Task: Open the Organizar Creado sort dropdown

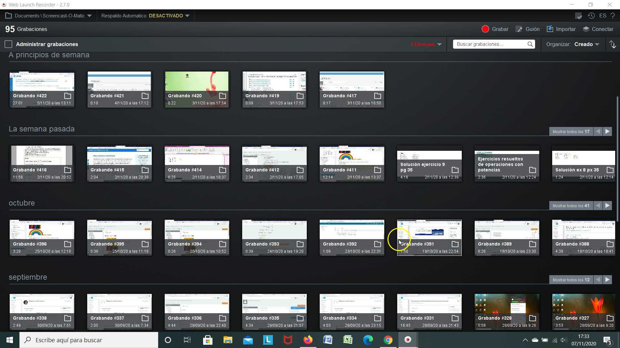Action: [587, 44]
